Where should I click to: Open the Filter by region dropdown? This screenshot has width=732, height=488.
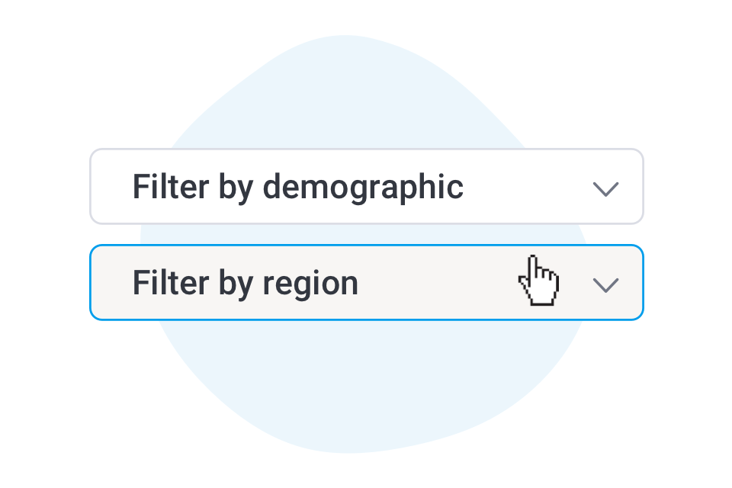pos(366,283)
